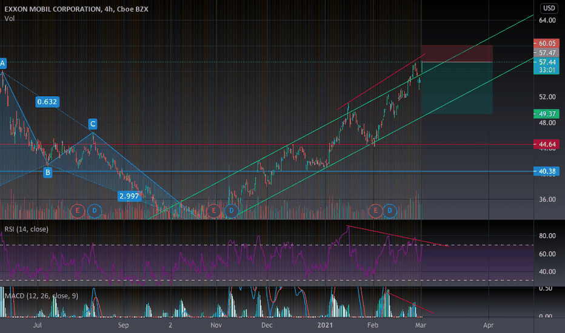The image size is (565, 333).
Task: Click the 40.38 blue line price label
Action: [546, 171]
